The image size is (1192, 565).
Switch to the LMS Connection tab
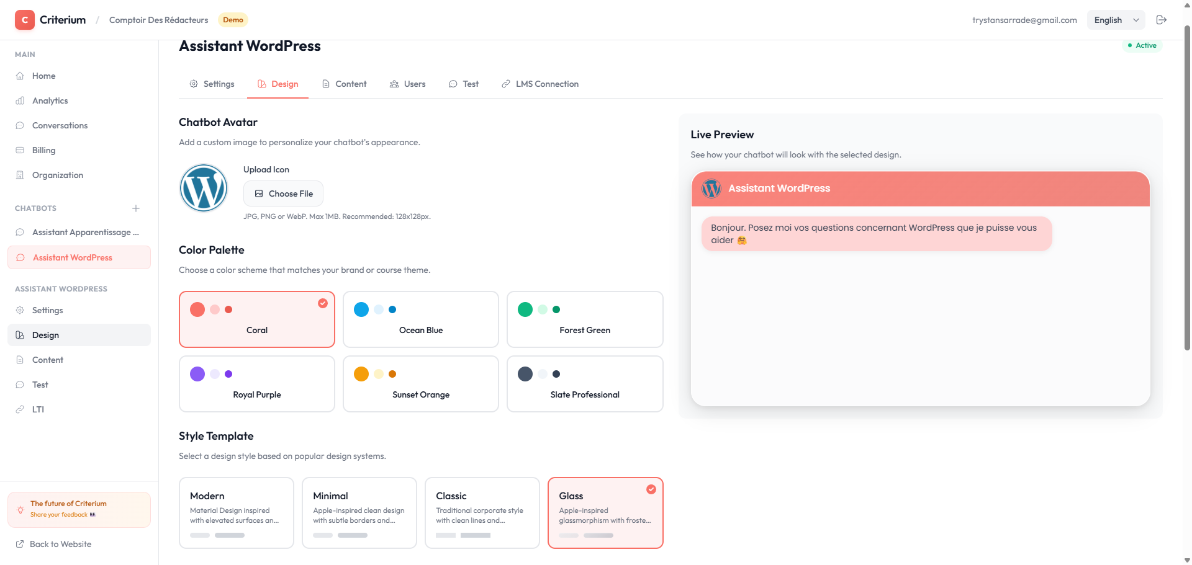tap(540, 84)
